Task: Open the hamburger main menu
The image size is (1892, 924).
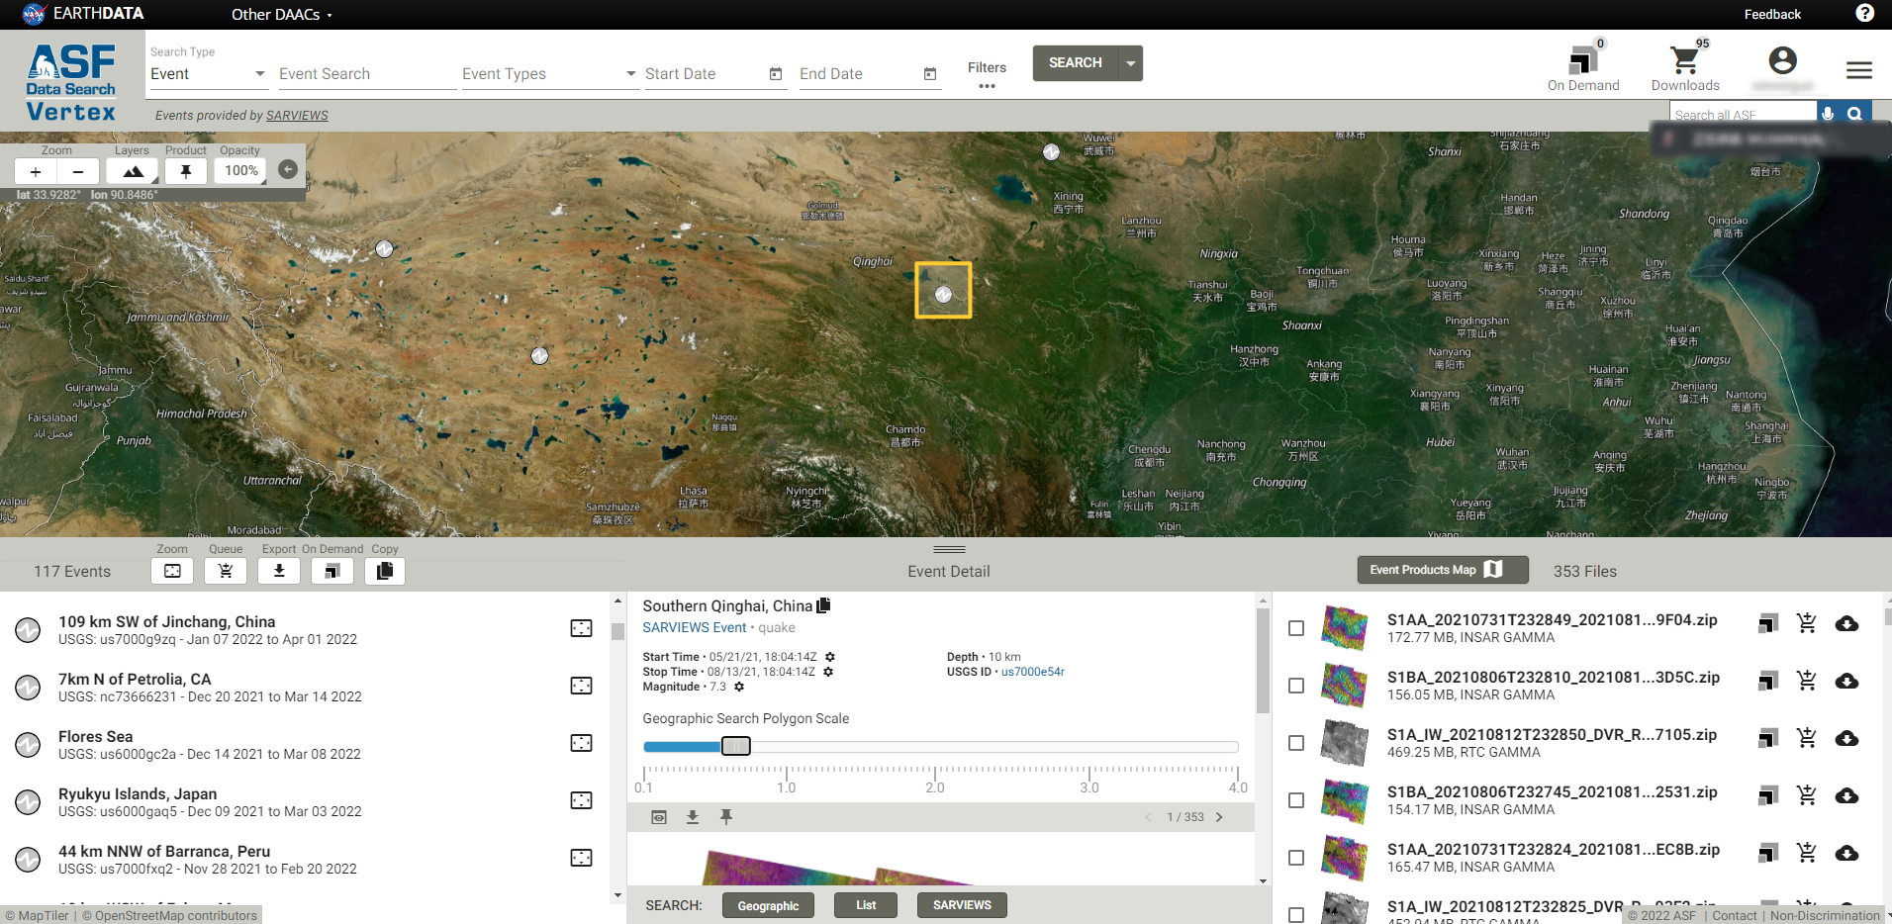Action: (x=1859, y=69)
